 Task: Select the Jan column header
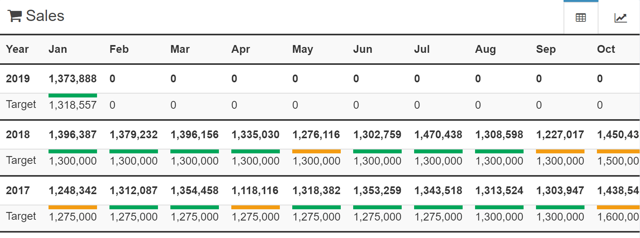(x=58, y=49)
